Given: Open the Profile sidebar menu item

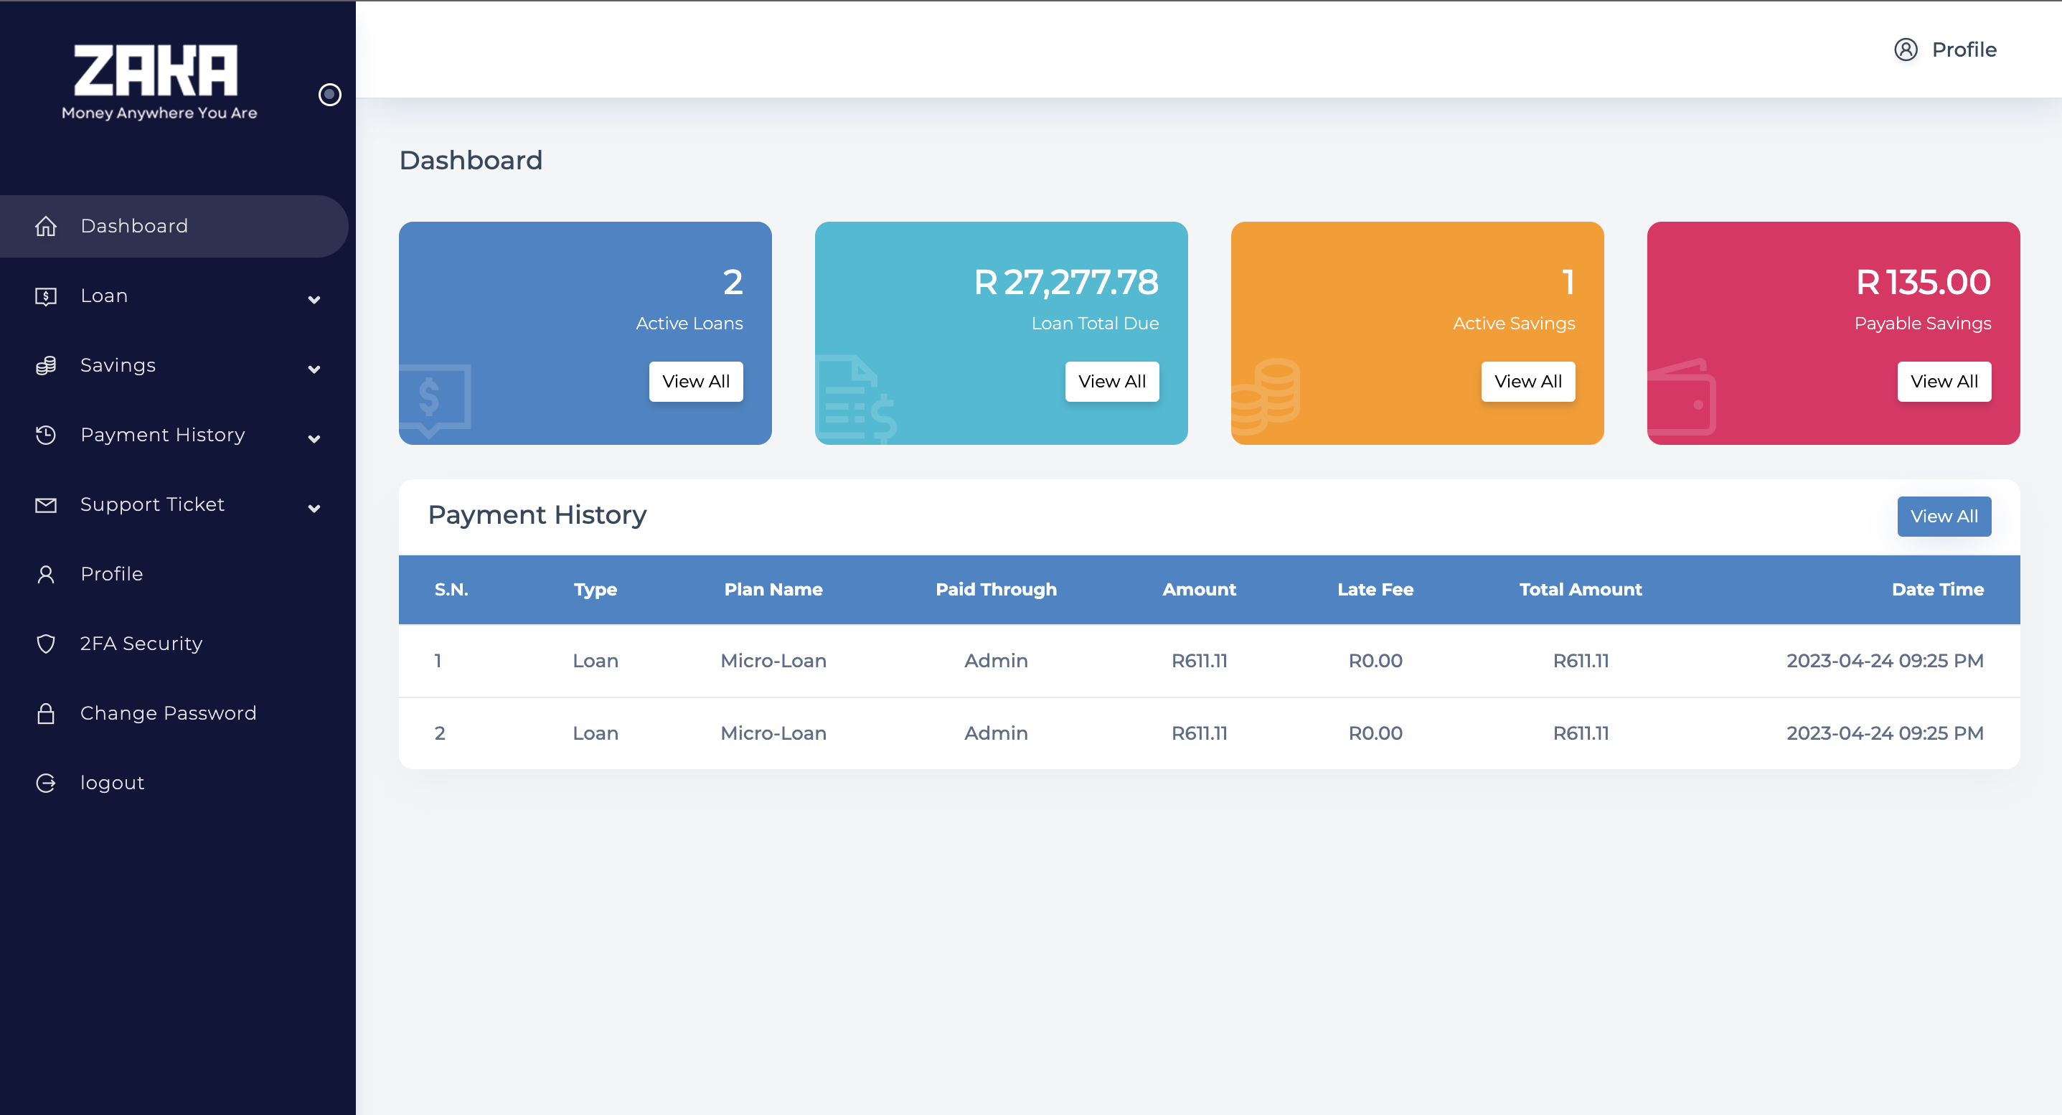Looking at the screenshot, I should point(112,574).
